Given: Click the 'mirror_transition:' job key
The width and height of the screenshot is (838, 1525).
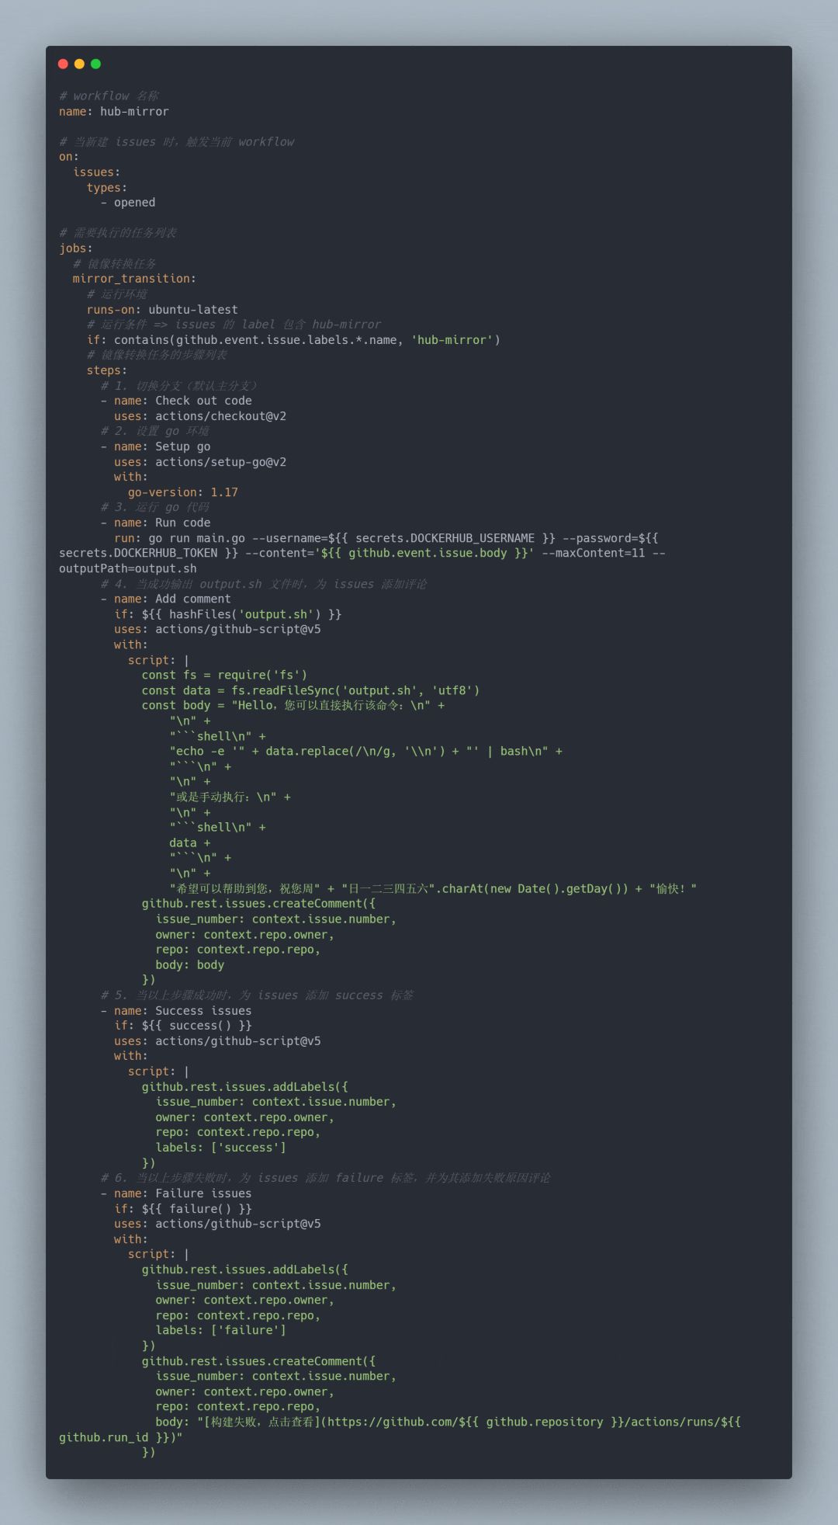Looking at the screenshot, I should pos(134,279).
